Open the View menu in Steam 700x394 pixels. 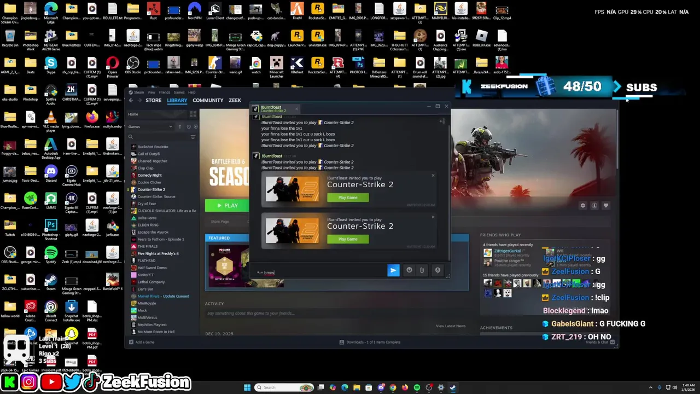pos(151,92)
